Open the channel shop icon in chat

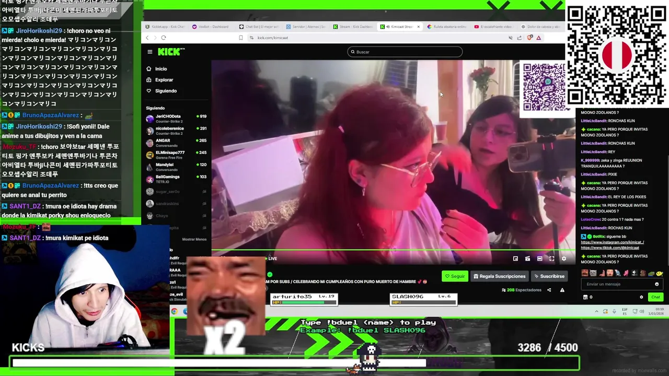click(x=585, y=297)
